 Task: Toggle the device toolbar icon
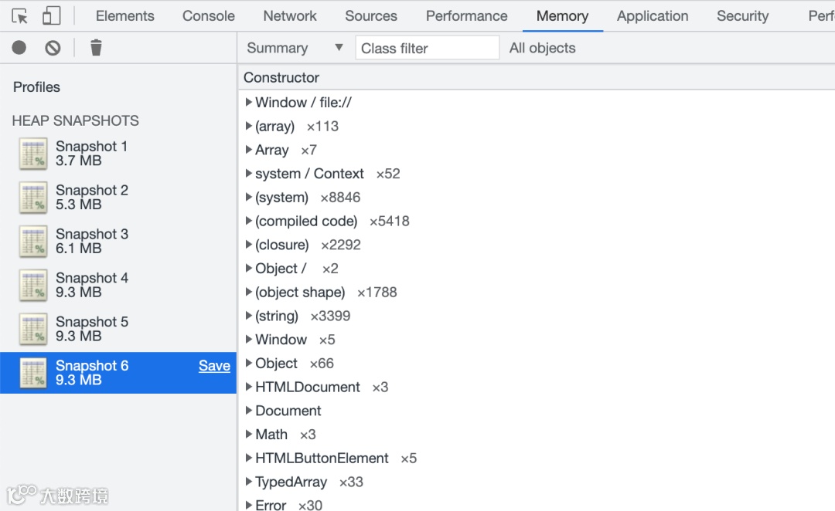51,15
